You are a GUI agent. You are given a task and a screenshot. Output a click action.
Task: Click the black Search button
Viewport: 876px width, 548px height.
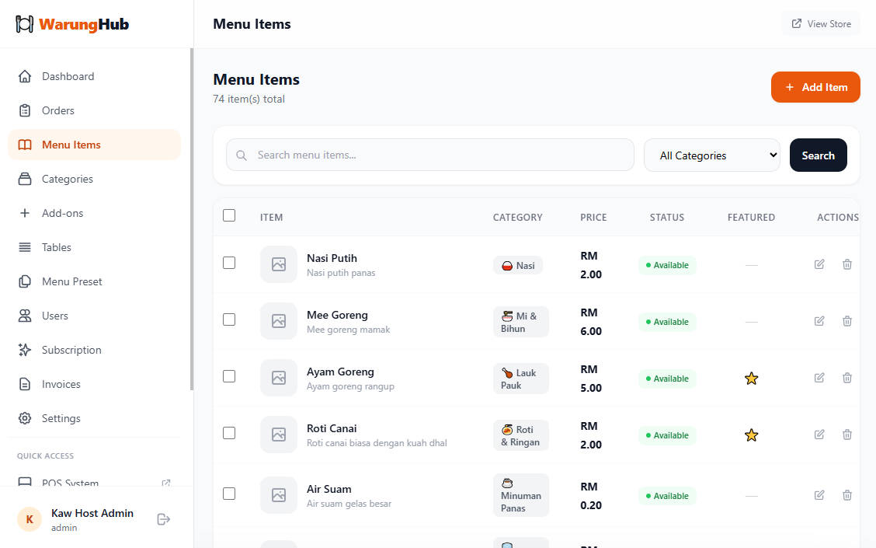818,155
